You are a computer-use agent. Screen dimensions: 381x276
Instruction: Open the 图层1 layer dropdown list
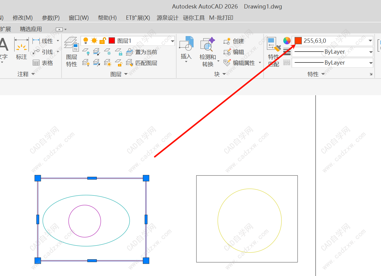(172, 41)
